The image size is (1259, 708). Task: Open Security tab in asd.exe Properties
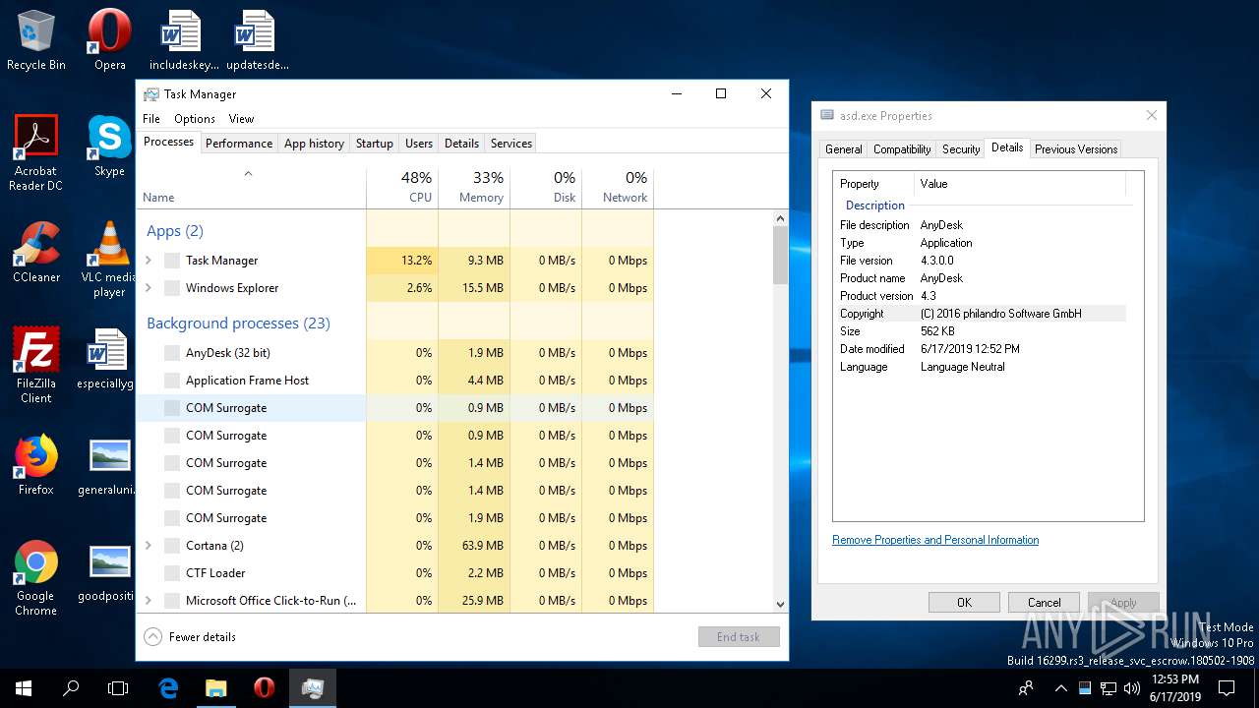961,149
